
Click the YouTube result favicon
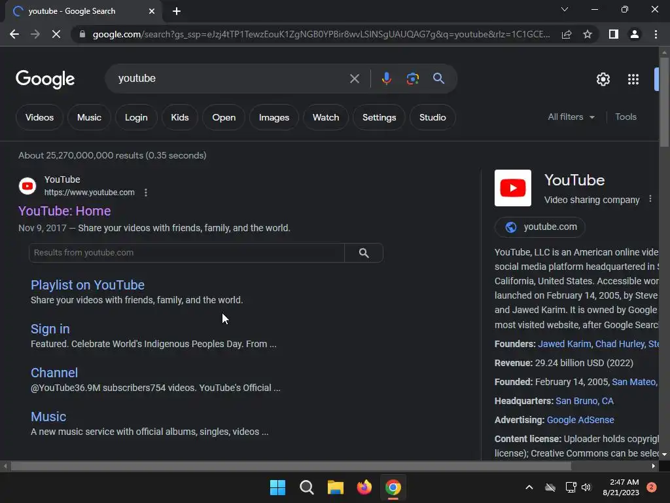click(27, 186)
